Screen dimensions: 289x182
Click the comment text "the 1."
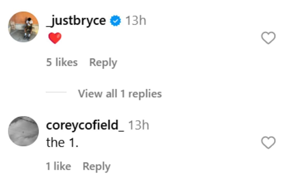coord(62,143)
